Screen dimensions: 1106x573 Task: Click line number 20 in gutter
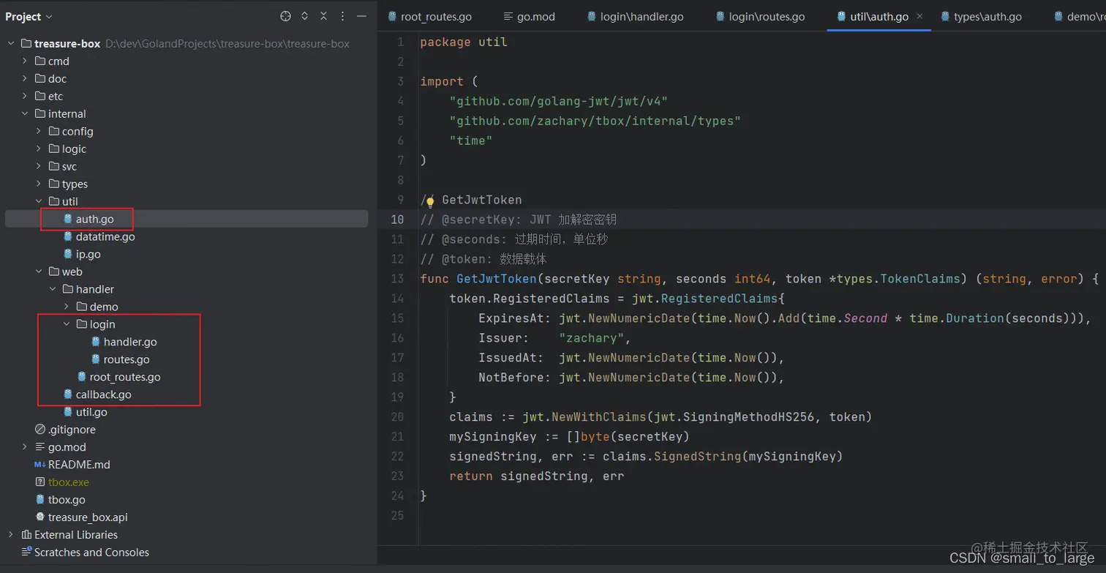coord(397,417)
